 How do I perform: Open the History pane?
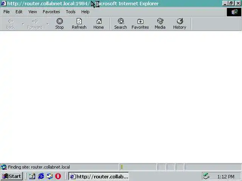[180, 24]
